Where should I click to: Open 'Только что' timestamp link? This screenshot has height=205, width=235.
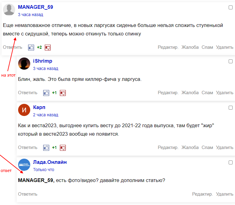coord(43,170)
